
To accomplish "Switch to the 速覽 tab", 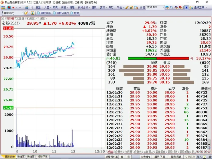I will point(42,19).
